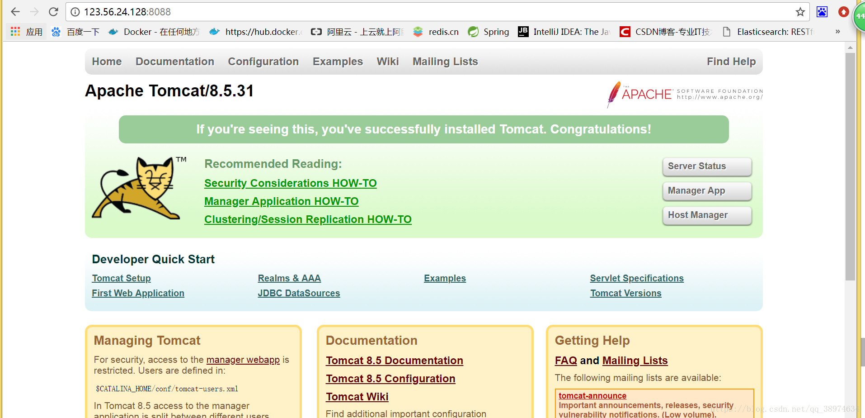
Task: Open the Spring bookmark
Action: [489, 32]
